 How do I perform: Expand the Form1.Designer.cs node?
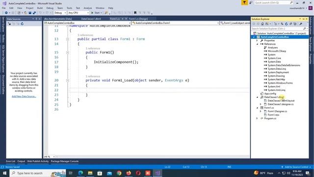(261, 112)
